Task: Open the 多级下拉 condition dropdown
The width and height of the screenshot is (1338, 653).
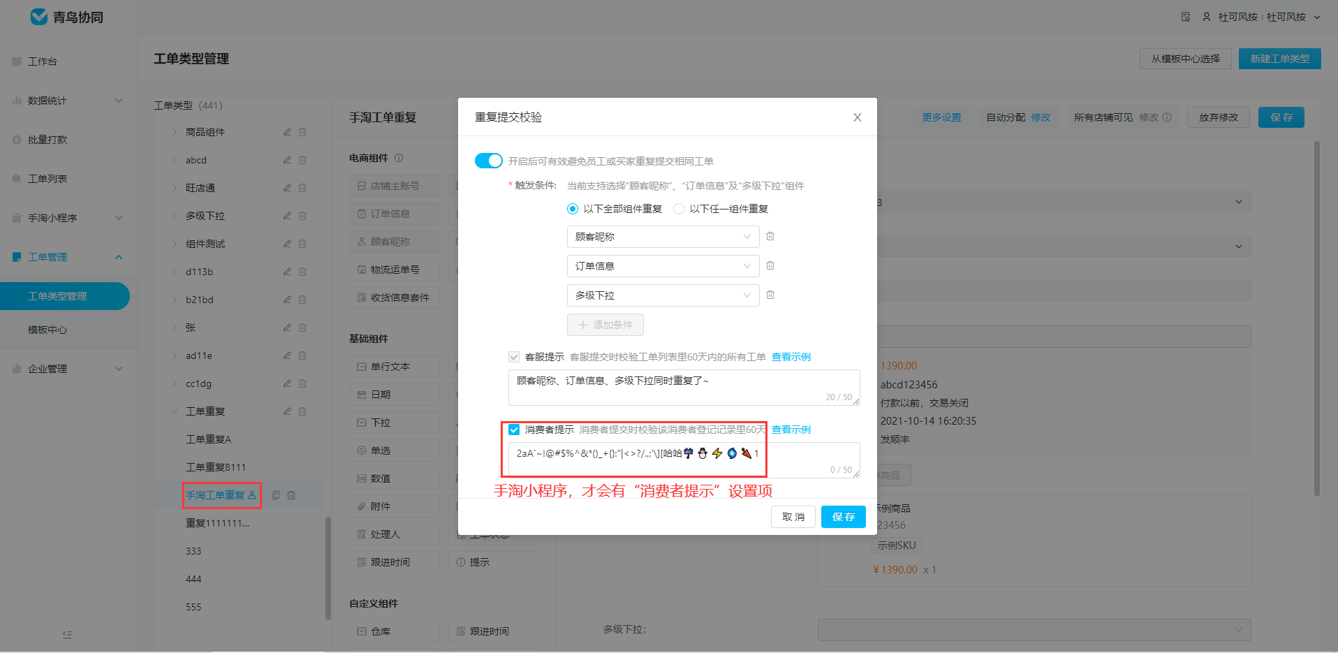Action: pos(663,295)
